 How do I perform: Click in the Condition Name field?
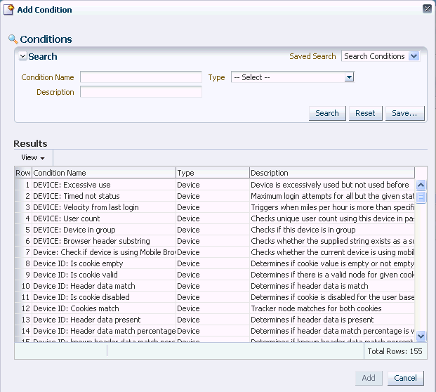140,77
